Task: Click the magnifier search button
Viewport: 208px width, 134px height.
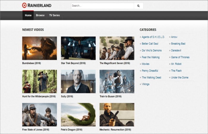Action: [x=138, y=6]
